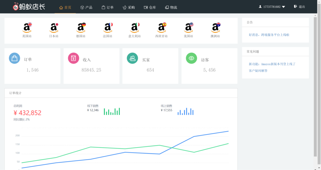Click the clipboard icon beside 订单
321x170 pixels.
[103, 7]
